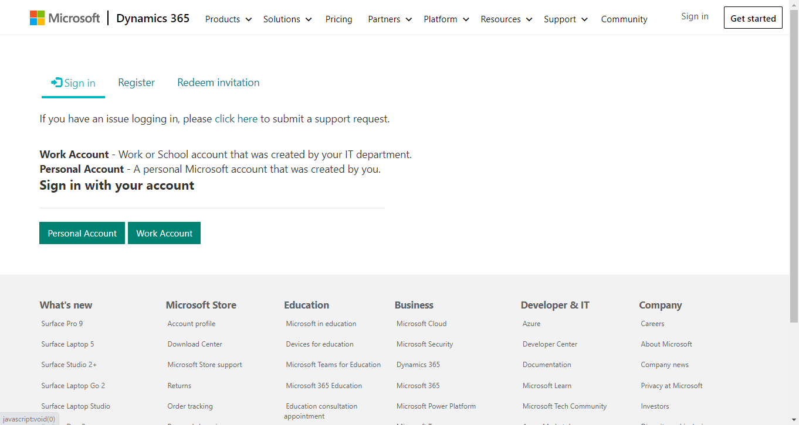
Task: Switch to the Register tab
Action: [x=136, y=82]
